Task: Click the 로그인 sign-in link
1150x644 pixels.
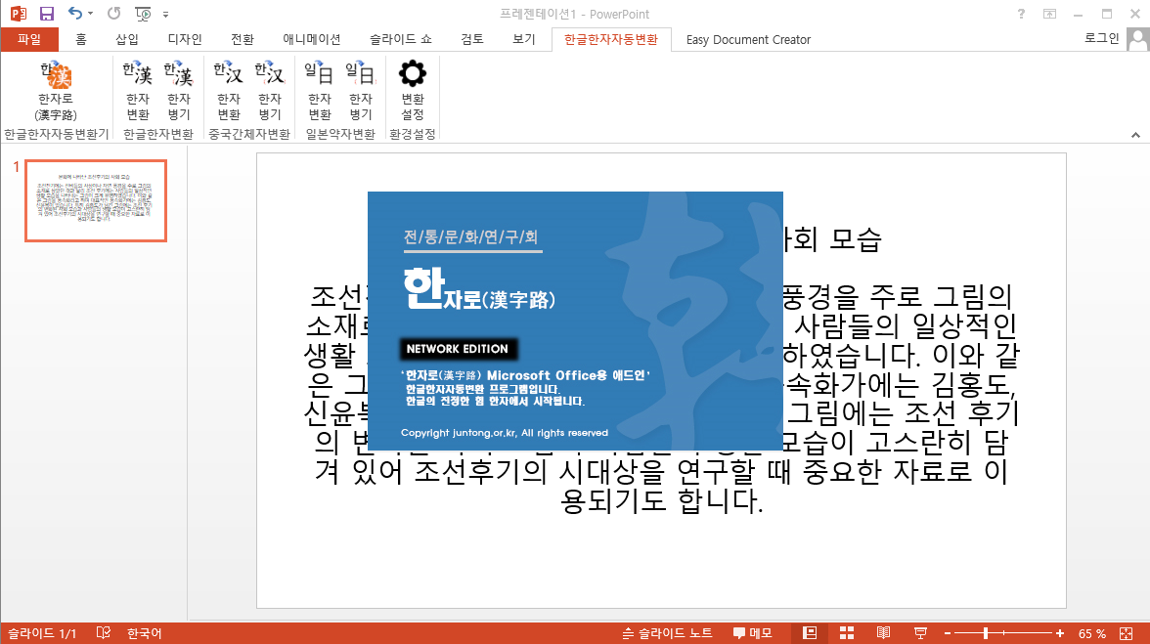Action: click(x=1102, y=39)
